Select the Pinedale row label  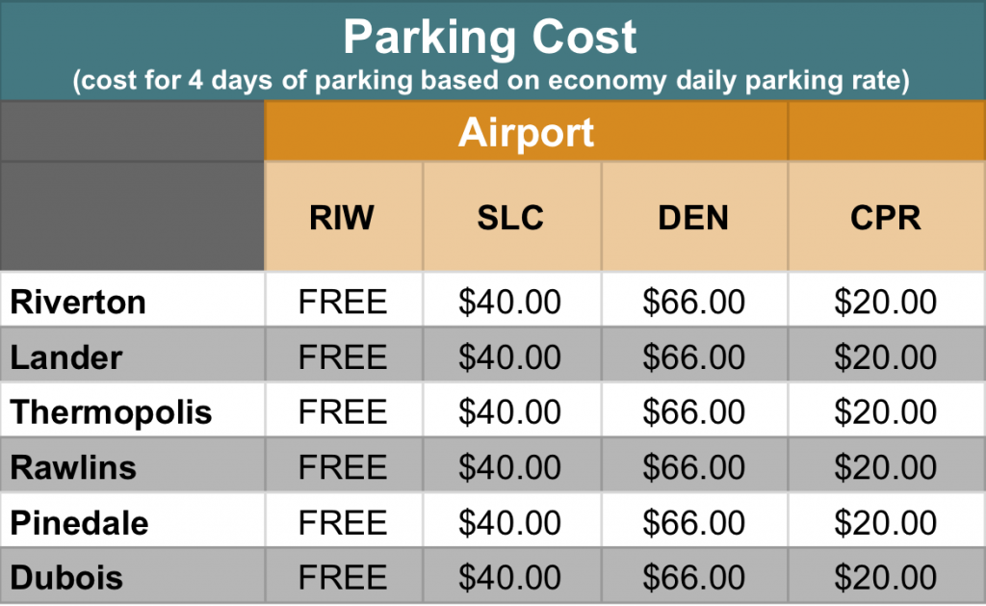coord(79,522)
